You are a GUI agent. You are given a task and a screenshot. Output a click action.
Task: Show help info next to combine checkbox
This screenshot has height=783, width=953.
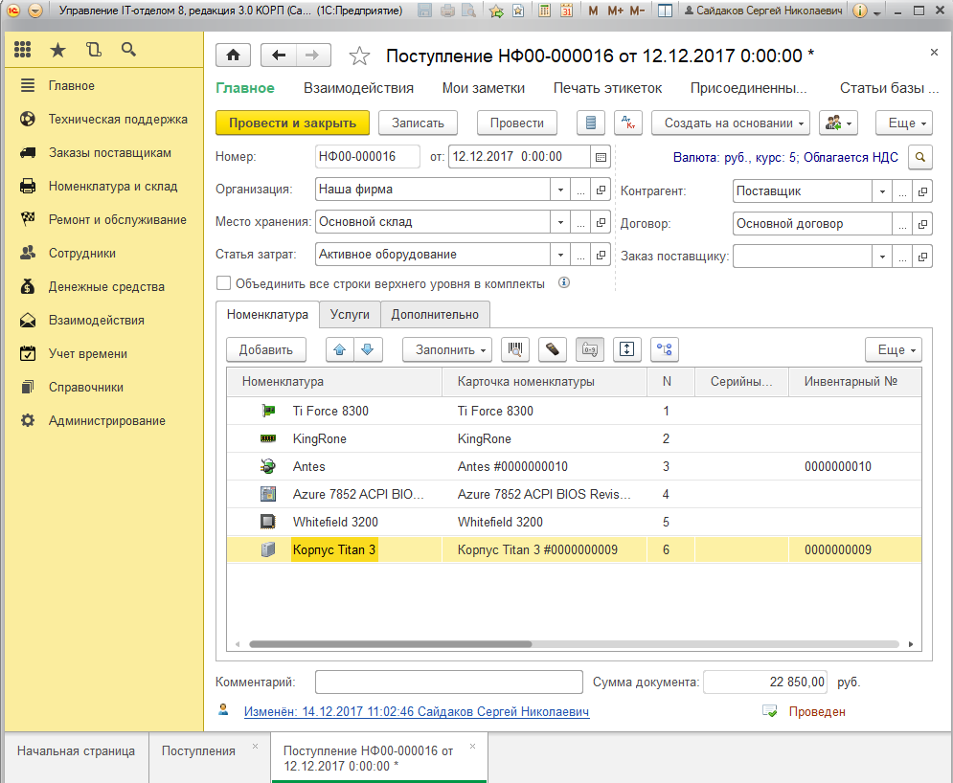coord(564,282)
